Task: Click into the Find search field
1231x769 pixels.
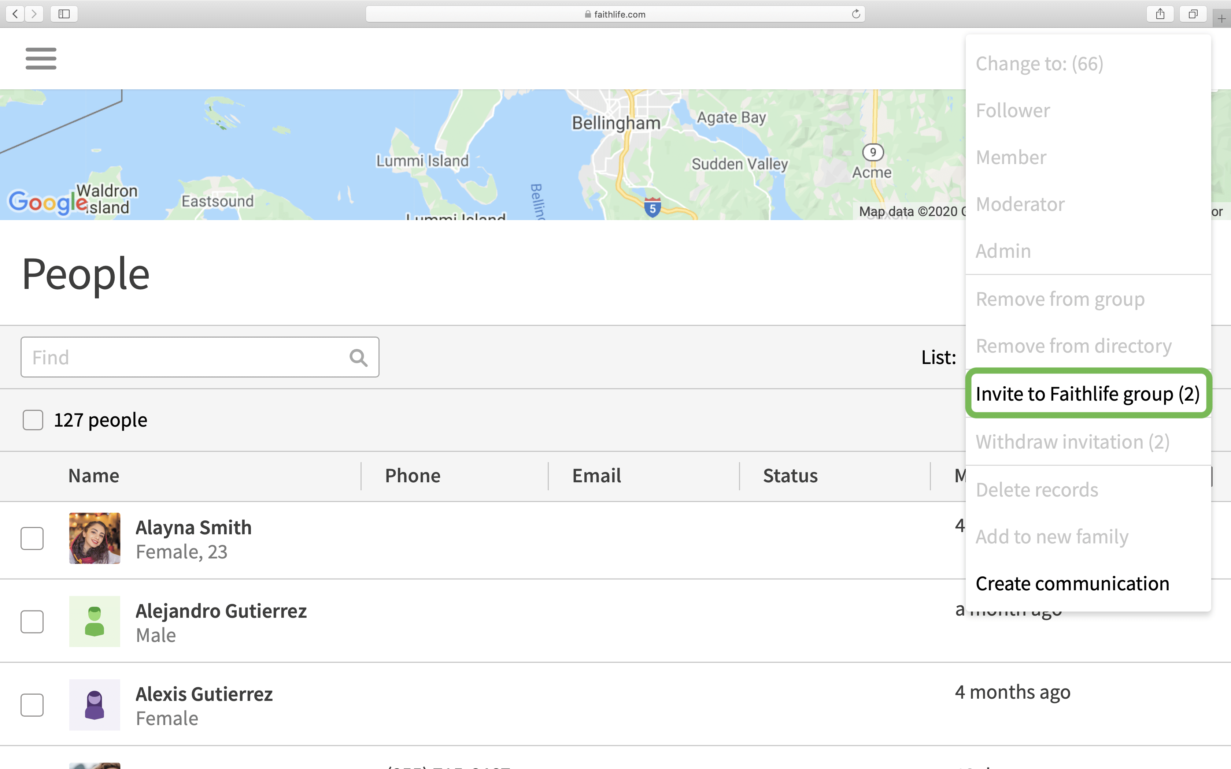Action: [x=200, y=357]
